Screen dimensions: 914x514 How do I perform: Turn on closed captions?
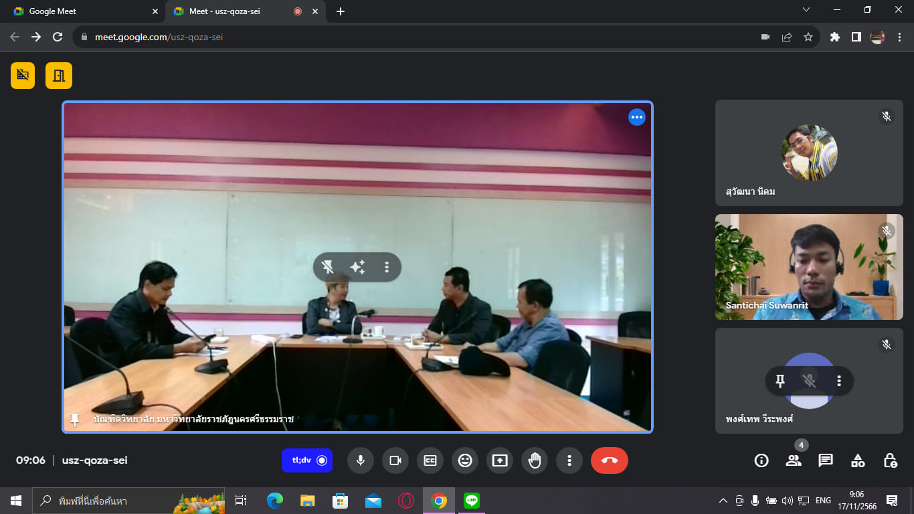(430, 460)
